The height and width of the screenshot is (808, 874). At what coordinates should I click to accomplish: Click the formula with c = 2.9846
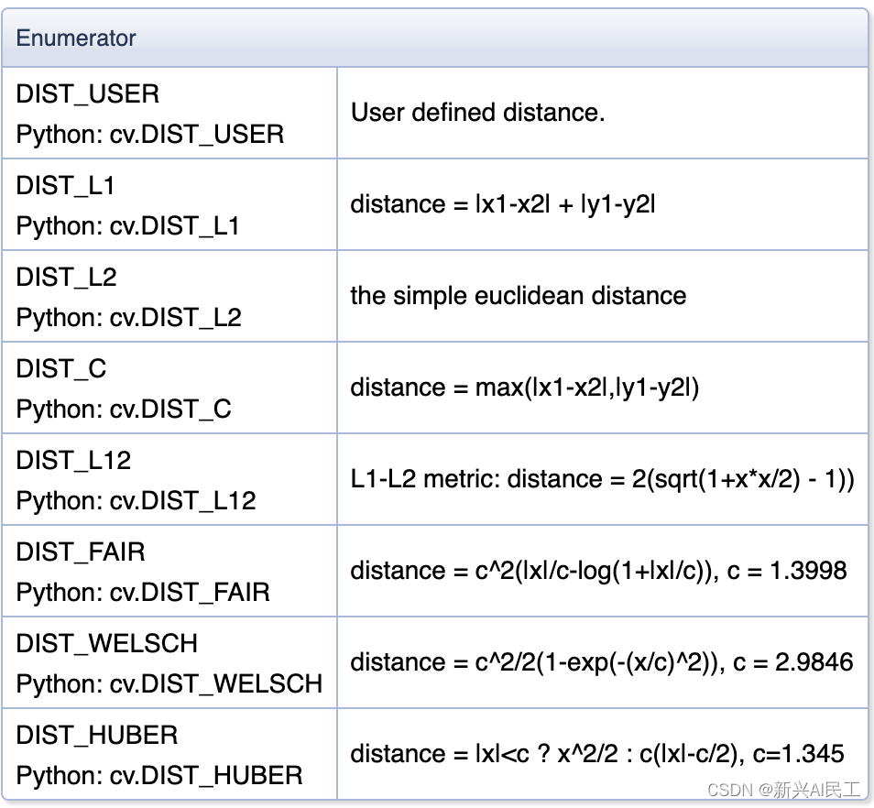601,662
